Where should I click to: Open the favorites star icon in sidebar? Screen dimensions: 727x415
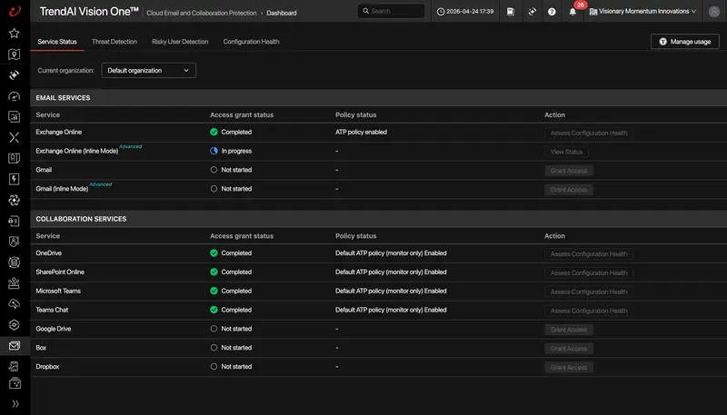15,33
